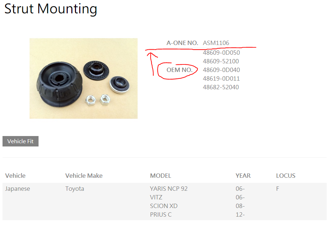Viewport: 331px width, 226px height.
Task: Select the SCION XD model entry
Action: point(164,206)
